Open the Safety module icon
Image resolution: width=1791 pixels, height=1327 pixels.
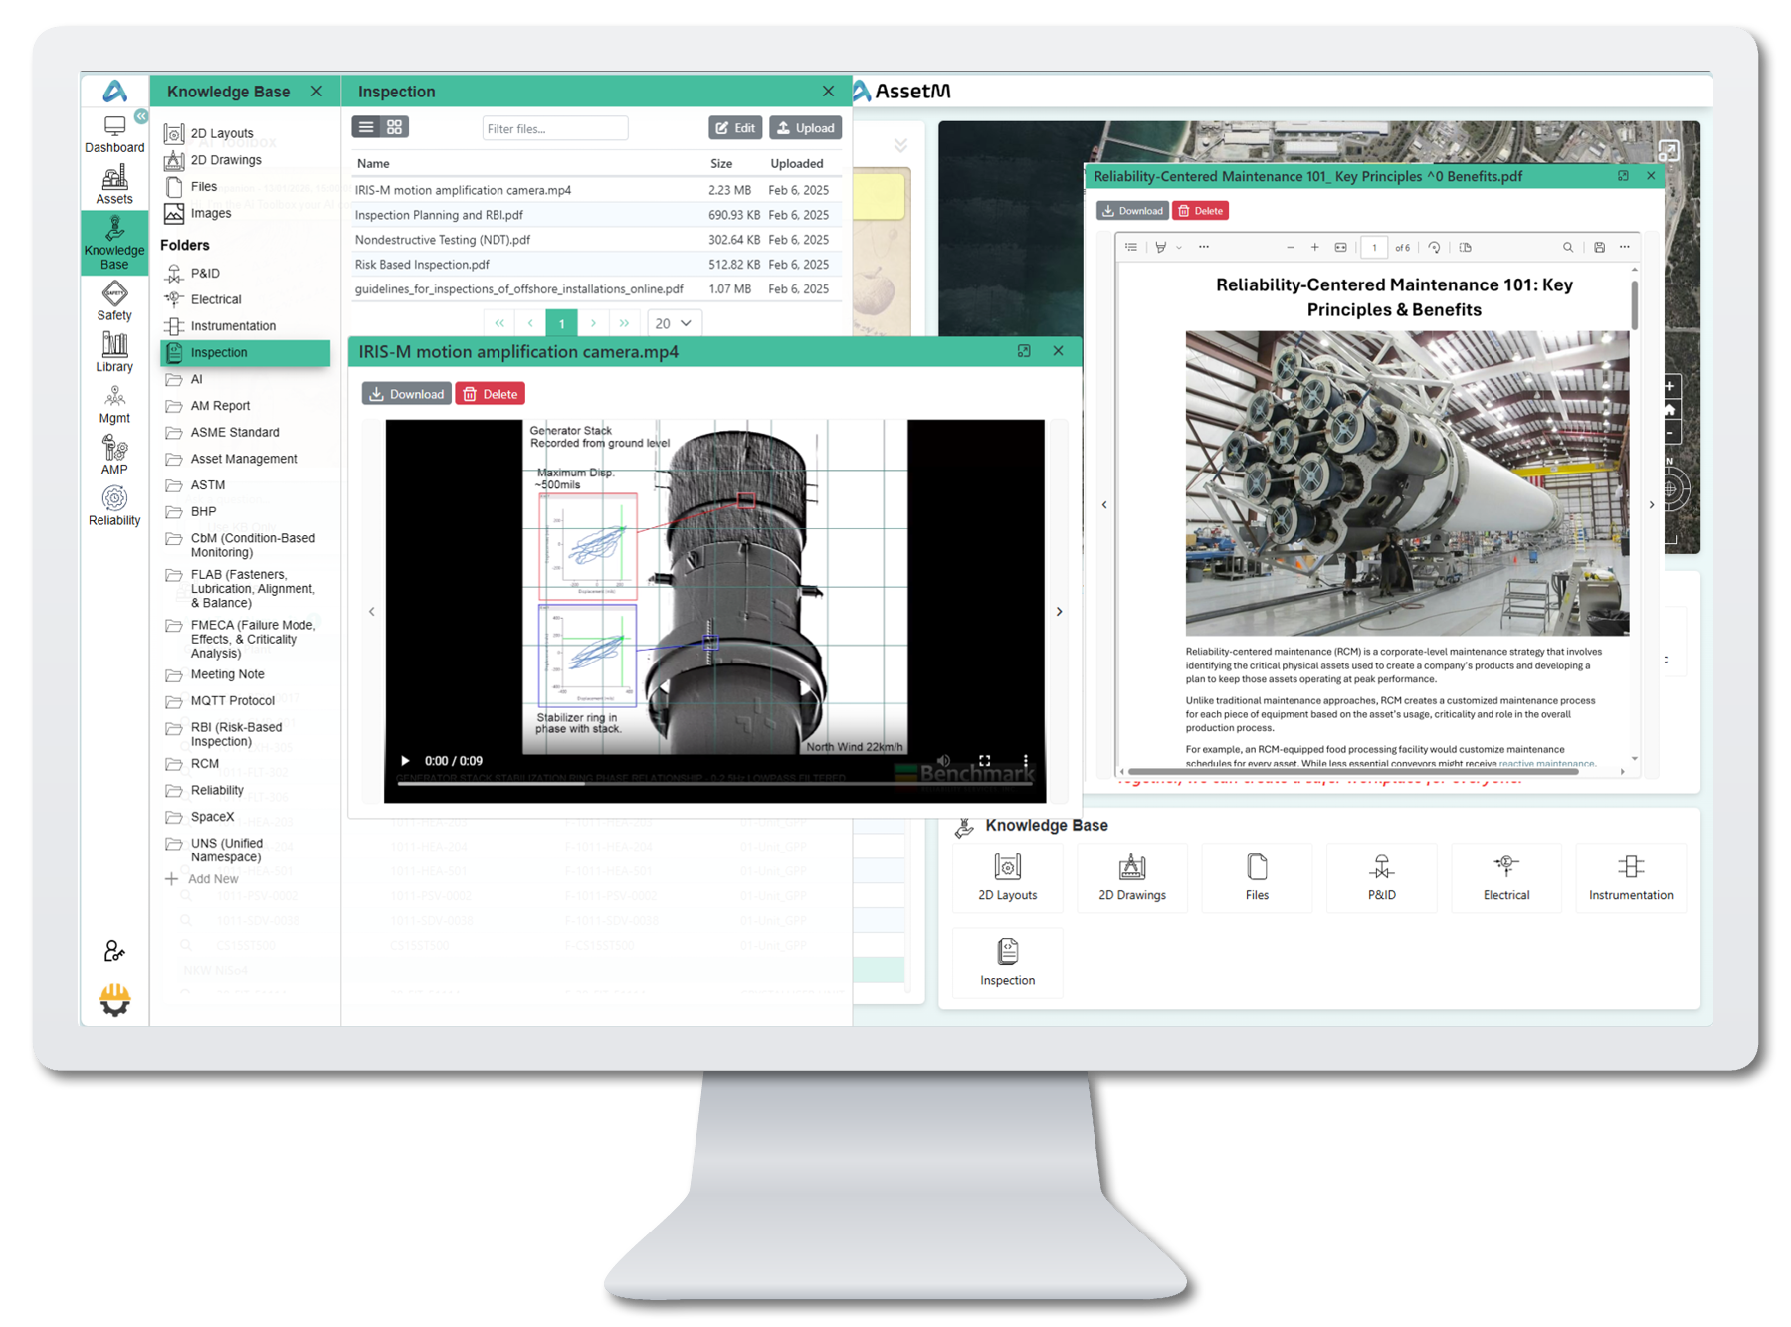[114, 301]
